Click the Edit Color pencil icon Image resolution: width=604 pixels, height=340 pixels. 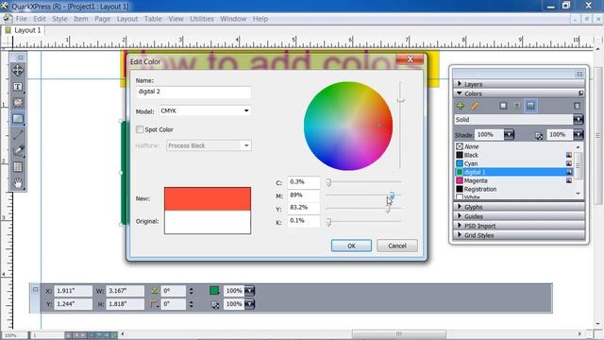pos(475,106)
